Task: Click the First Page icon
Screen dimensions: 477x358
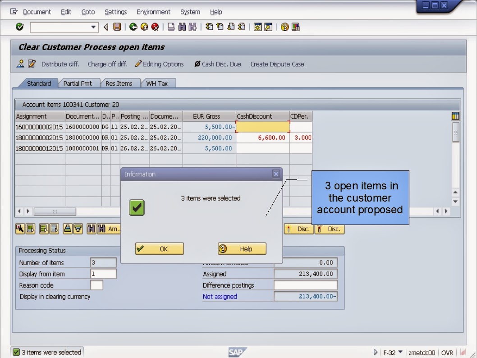Action: pos(209,27)
